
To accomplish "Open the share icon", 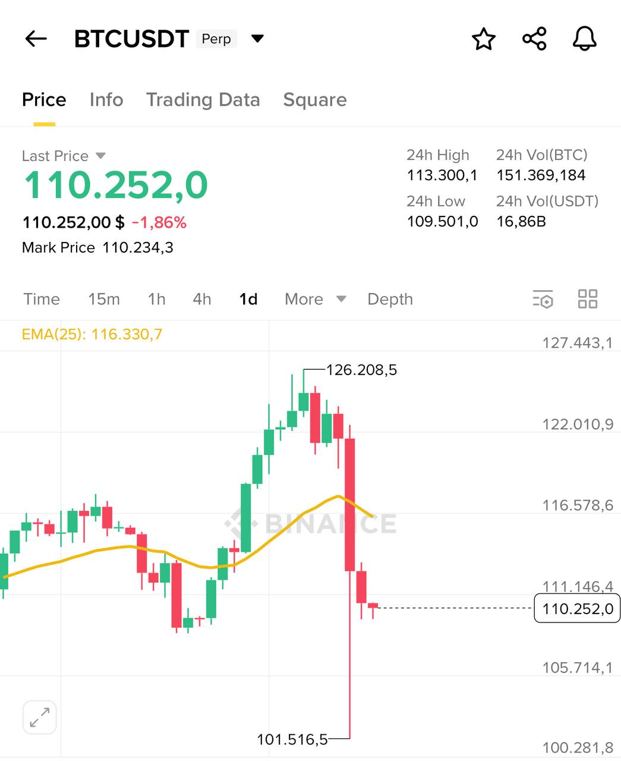I will [534, 39].
